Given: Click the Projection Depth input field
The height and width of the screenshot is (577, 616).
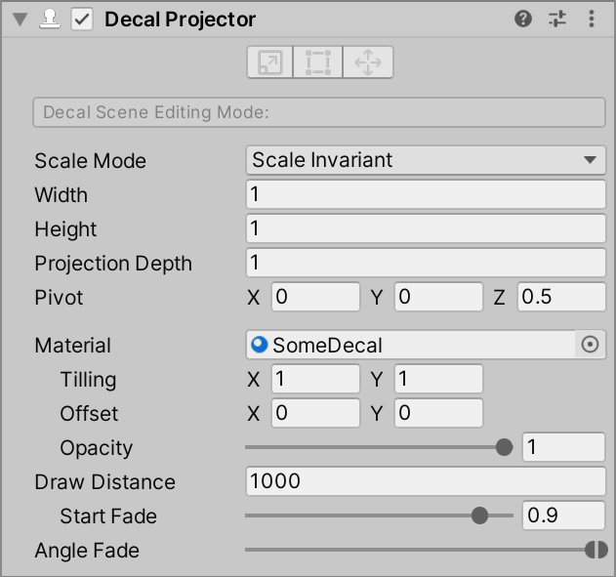Looking at the screenshot, I should coord(426,263).
